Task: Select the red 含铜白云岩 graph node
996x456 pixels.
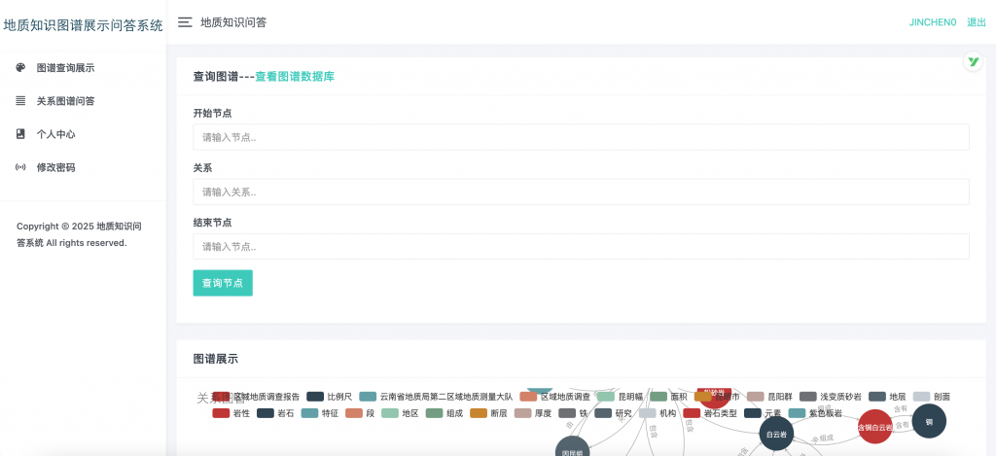Action: pos(874,427)
